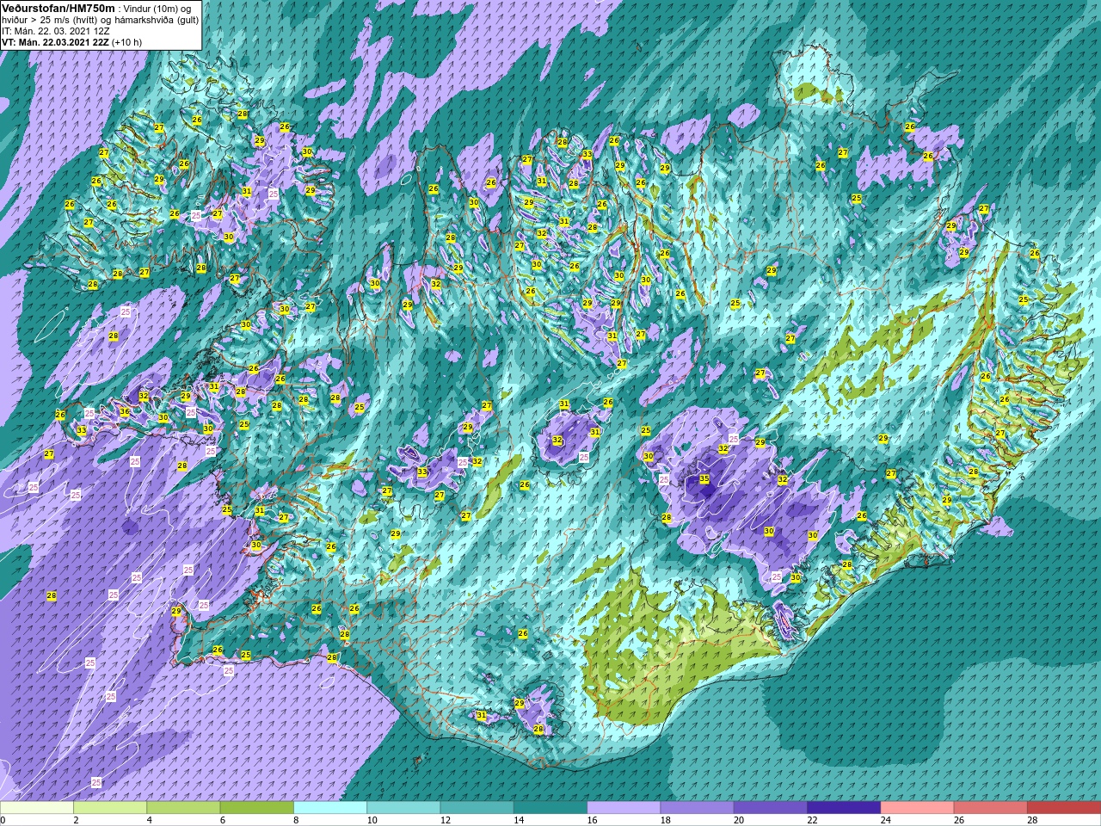Click the legend tick label 22
Viewport: 1101px width, 826px height.
(x=813, y=820)
